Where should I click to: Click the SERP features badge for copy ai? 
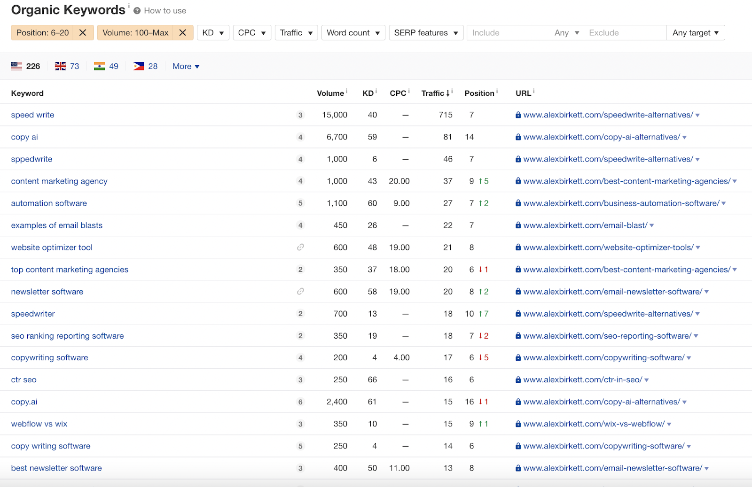(300, 137)
